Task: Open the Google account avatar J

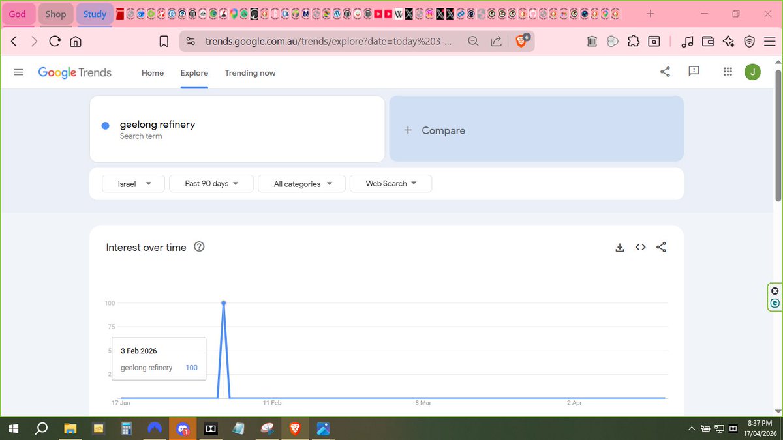Action: click(x=752, y=72)
